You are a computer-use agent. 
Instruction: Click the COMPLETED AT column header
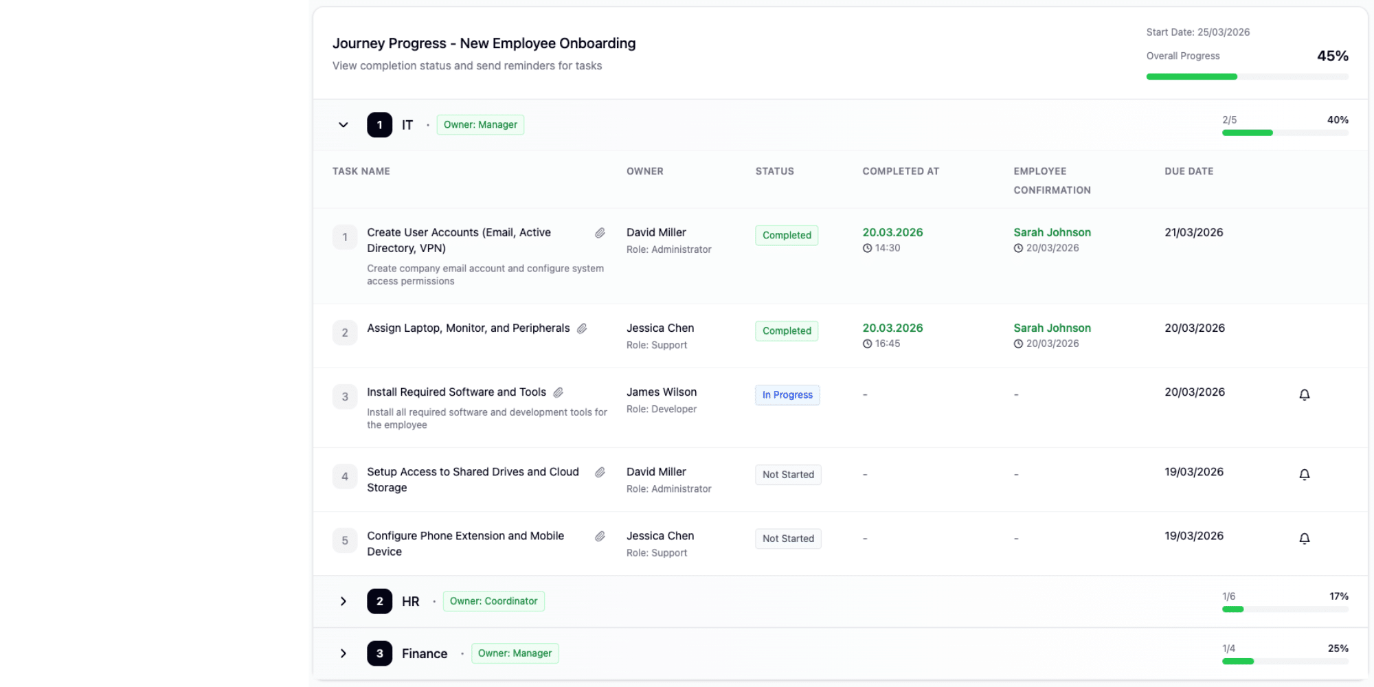(x=901, y=171)
